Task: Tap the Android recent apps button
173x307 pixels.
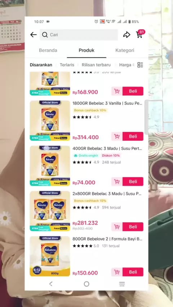Action: click(122, 284)
